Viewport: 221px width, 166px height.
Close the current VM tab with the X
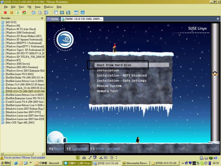tap(218, 19)
